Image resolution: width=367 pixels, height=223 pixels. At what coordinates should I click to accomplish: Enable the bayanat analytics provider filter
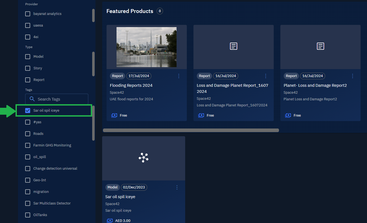click(x=28, y=14)
